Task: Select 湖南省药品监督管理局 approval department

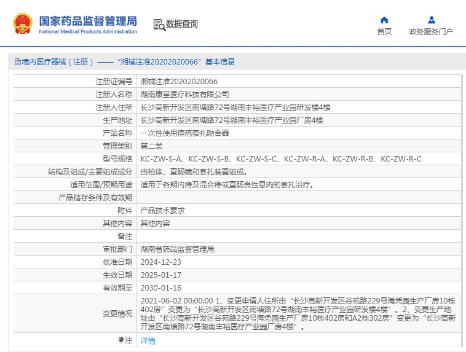Action: coord(177,249)
